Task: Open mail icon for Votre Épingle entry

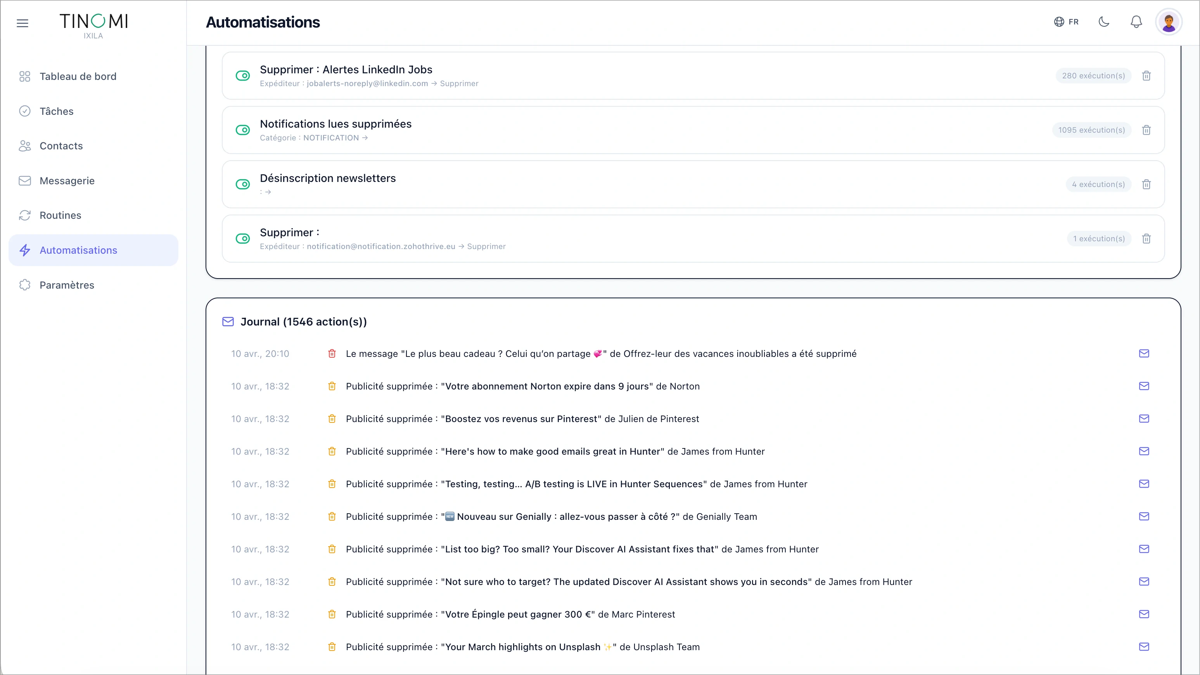Action: coord(1144,614)
